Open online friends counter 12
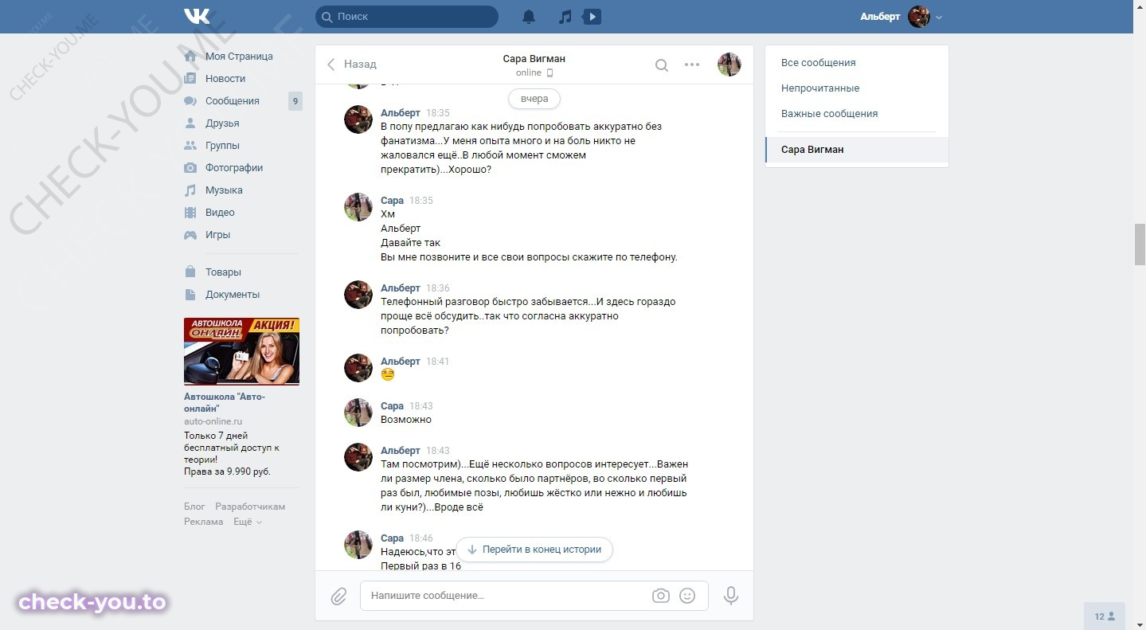This screenshot has height=630, width=1146. 1105,616
